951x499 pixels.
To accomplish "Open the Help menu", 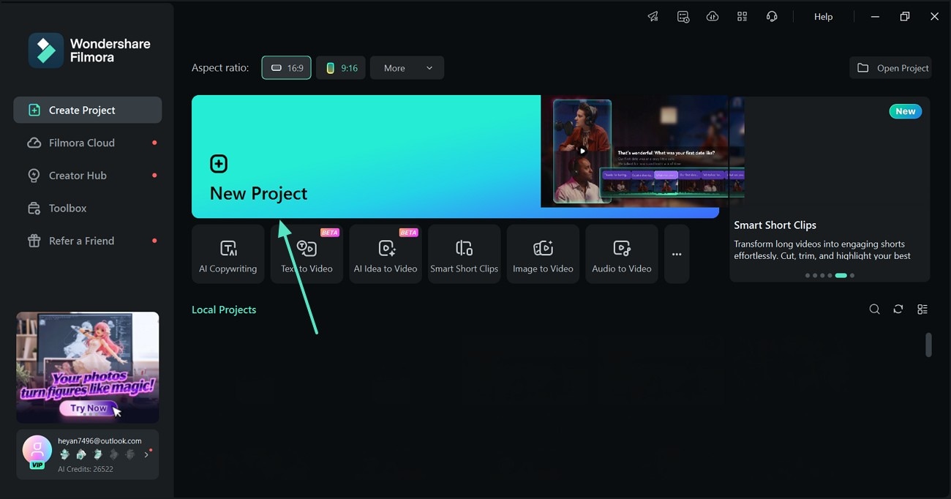I will click(823, 16).
